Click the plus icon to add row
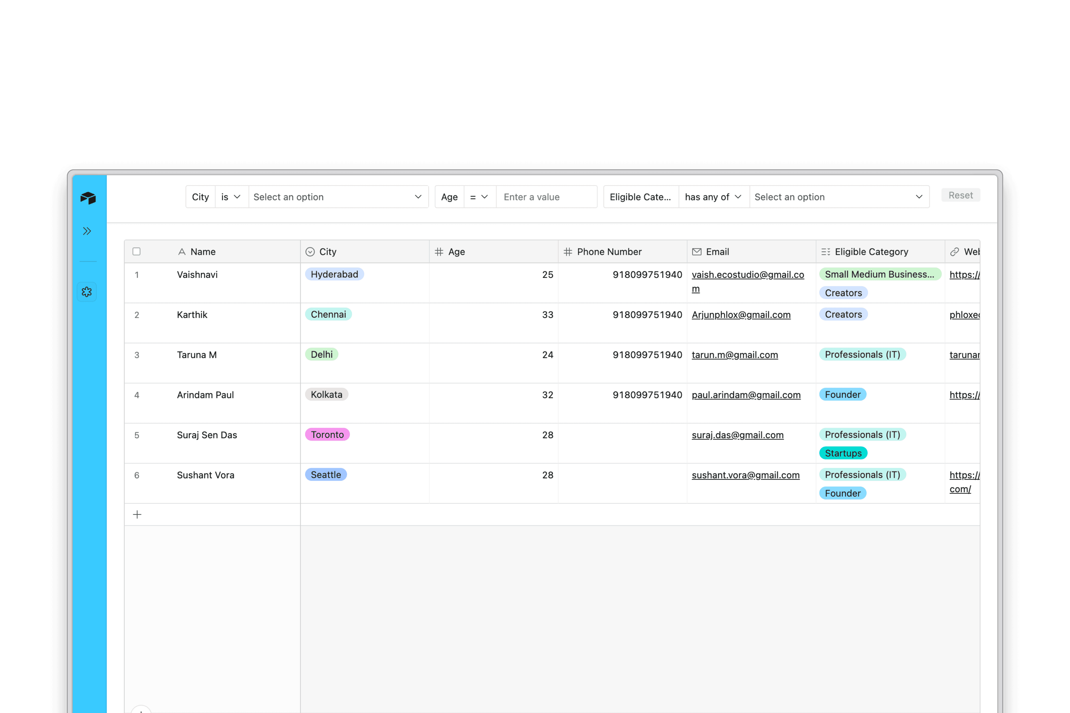The height and width of the screenshot is (713, 1070). [137, 514]
